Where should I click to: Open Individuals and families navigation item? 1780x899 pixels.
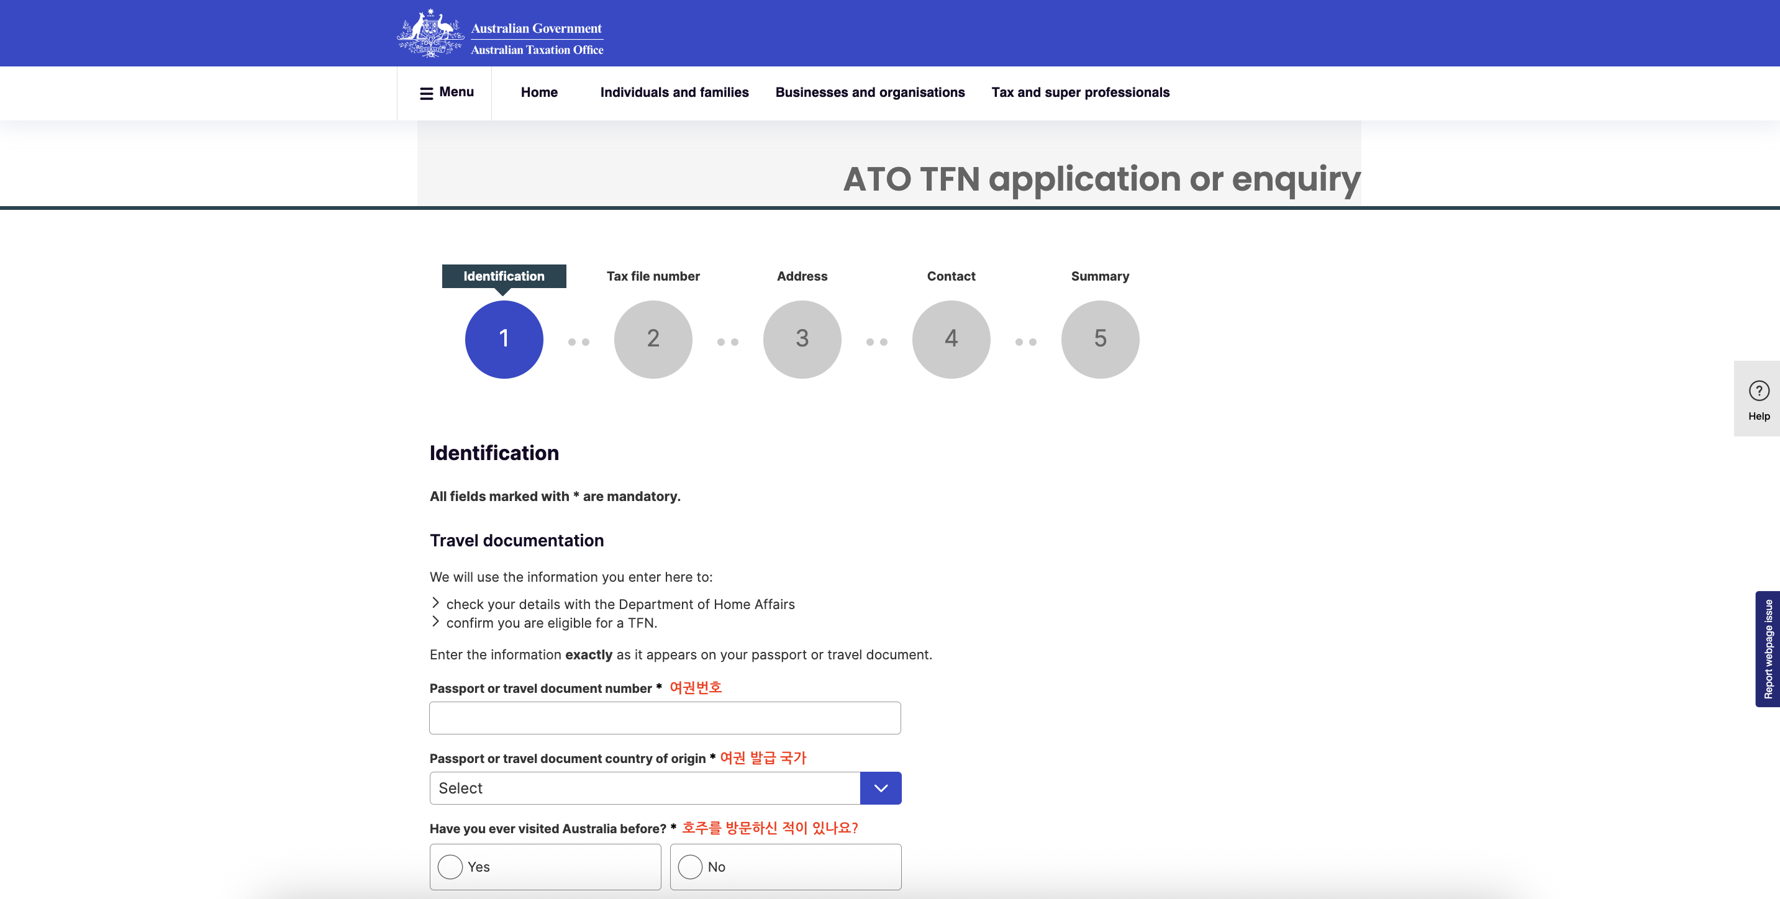(x=674, y=93)
